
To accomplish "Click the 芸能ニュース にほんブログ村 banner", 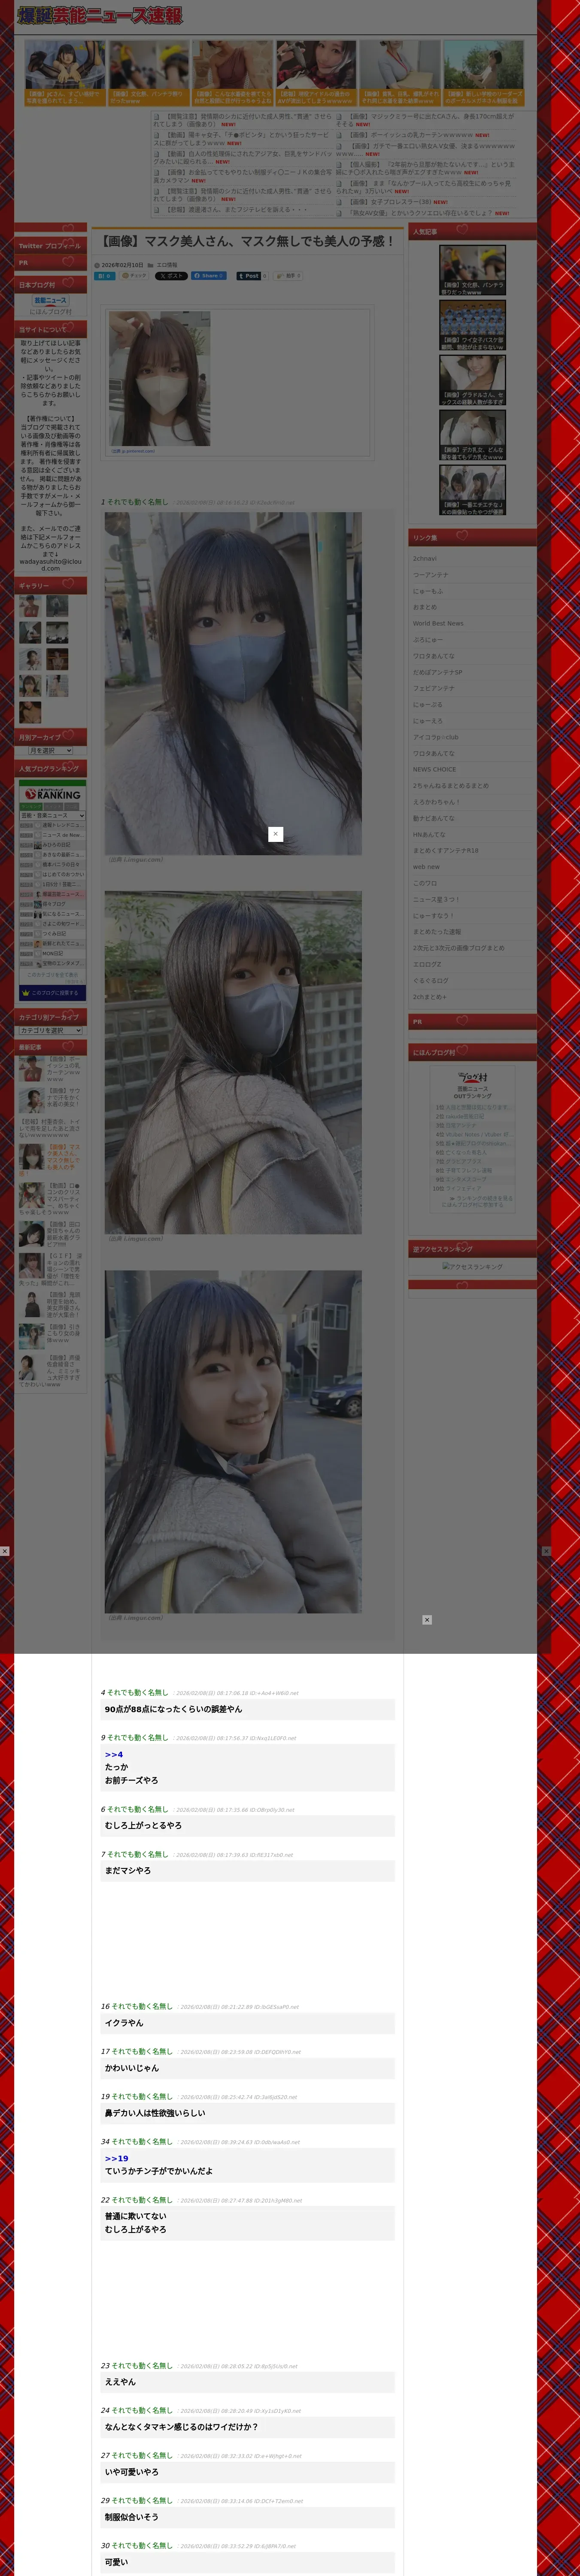I will (51, 301).
